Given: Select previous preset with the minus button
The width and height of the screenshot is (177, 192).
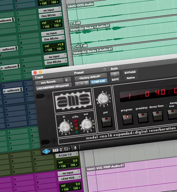Looking at the screenshot, I should tap(77, 84).
